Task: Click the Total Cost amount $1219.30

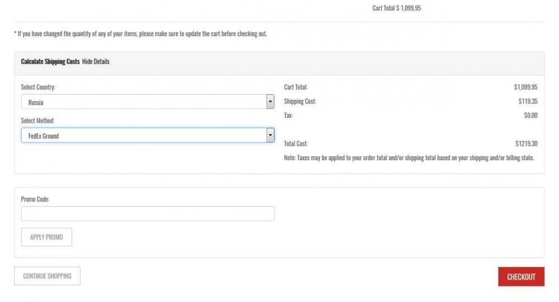Action: click(x=526, y=143)
